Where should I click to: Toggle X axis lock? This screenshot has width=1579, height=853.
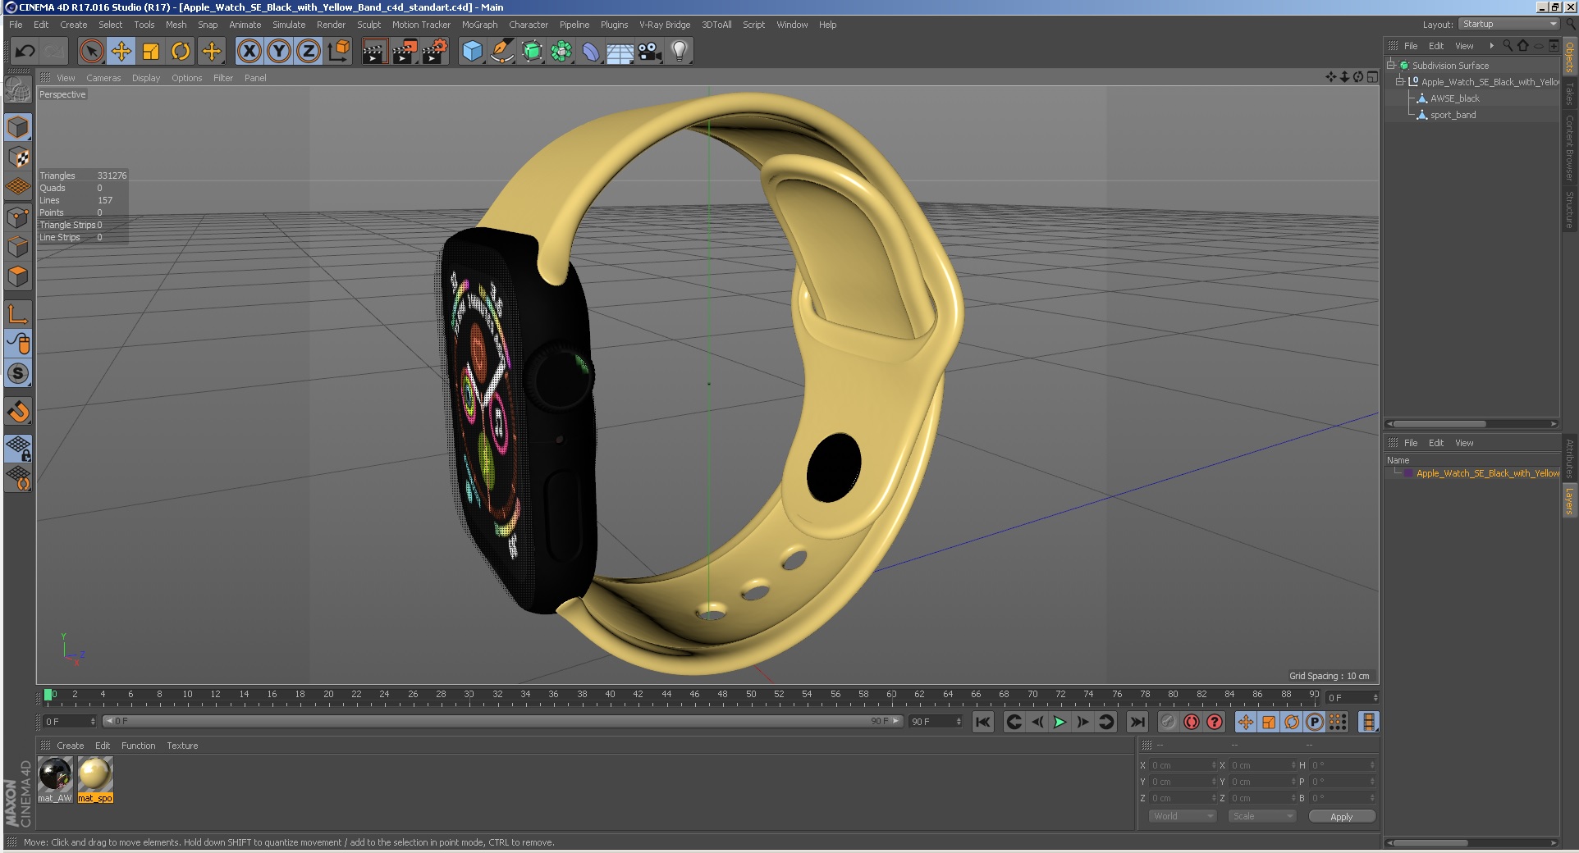tap(249, 52)
